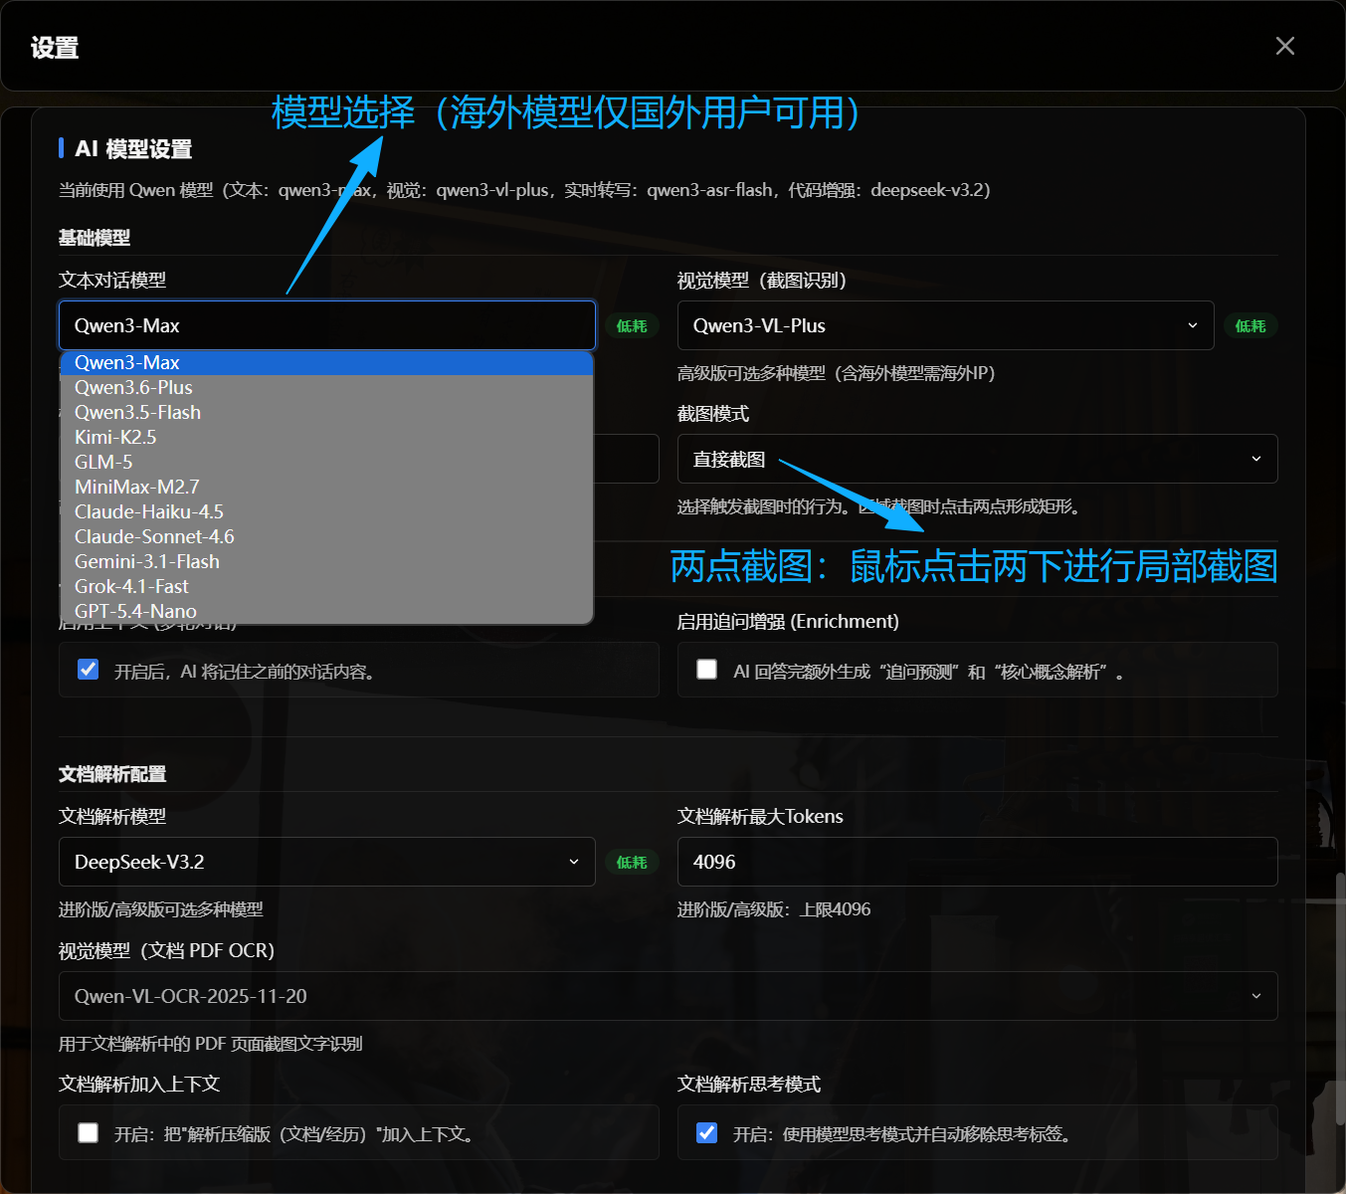Pick Claude-Haiku-4.5 from the list
Viewport: 1346px width, 1194px height.
[327, 512]
